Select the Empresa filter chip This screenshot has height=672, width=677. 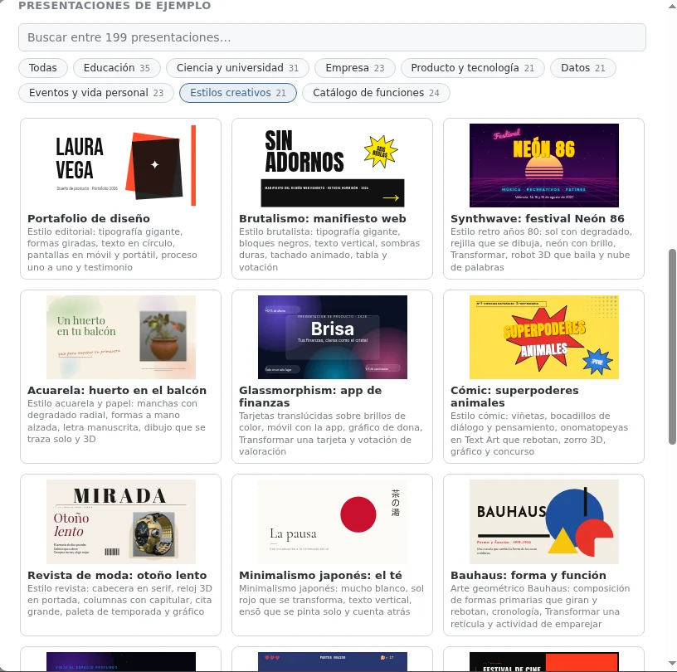click(355, 68)
